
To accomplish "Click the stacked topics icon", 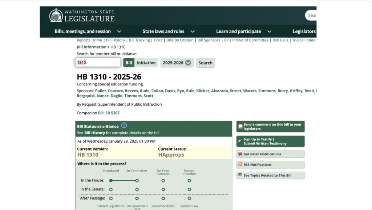I will [240, 175].
